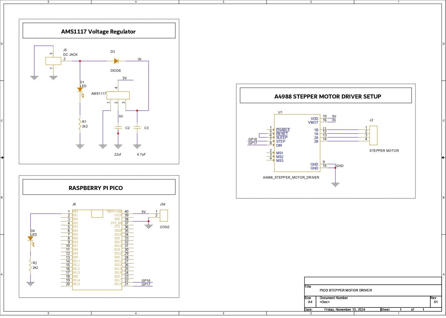446x318 pixels.
Task: Select the AMS1117 part label beside the regulator
Action: pos(99,94)
